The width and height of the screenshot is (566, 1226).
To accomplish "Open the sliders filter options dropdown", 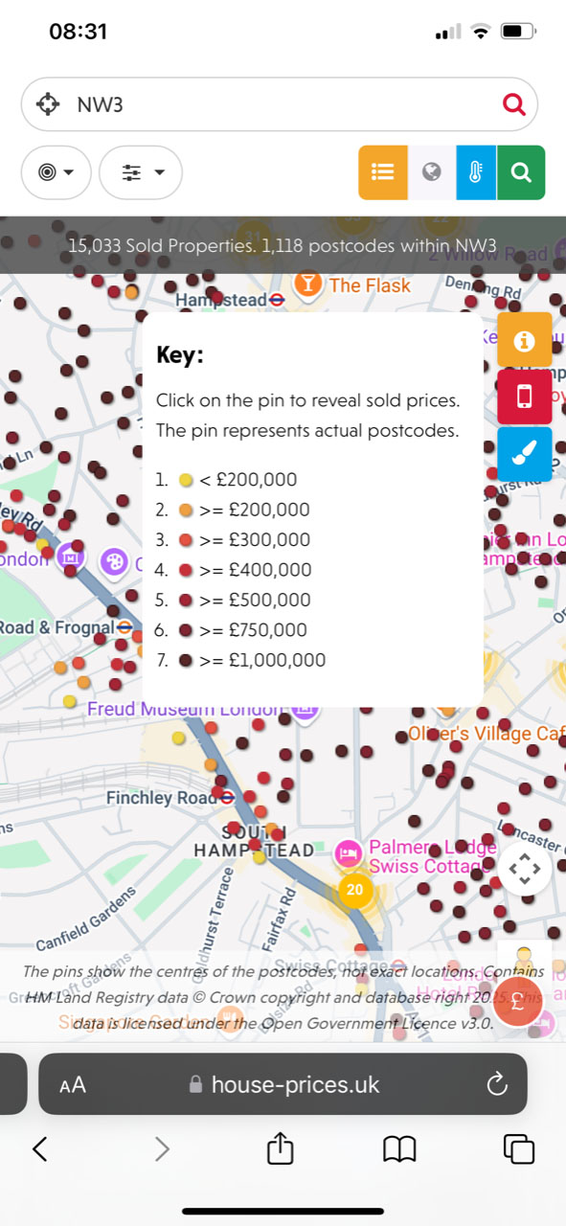I will point(141,172).
